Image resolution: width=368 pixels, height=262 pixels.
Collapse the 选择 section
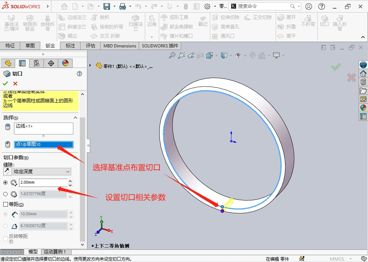pyautogui.click(x=75, y=118)
